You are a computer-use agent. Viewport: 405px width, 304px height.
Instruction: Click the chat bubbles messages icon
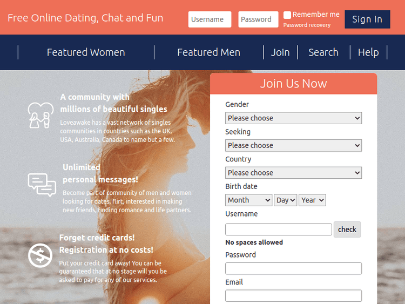(x=42, y=185)
